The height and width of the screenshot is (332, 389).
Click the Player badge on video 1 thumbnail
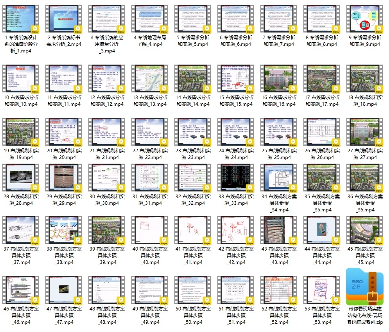point(35,28)
